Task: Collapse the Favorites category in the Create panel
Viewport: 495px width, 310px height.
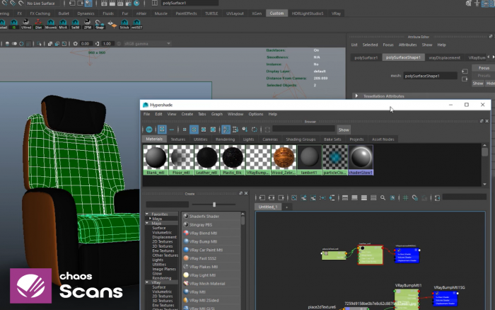Action: tap(147, 214)
